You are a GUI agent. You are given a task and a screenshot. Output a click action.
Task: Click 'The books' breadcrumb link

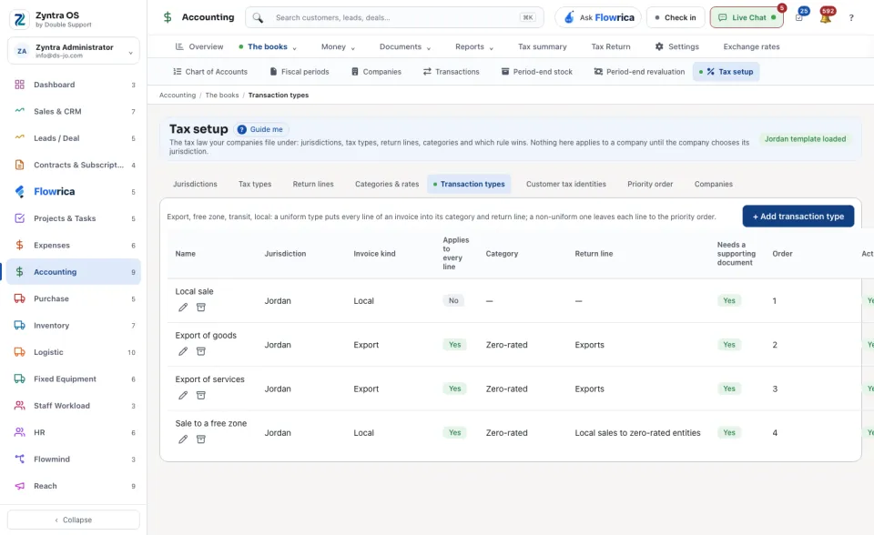pos(222,96)
